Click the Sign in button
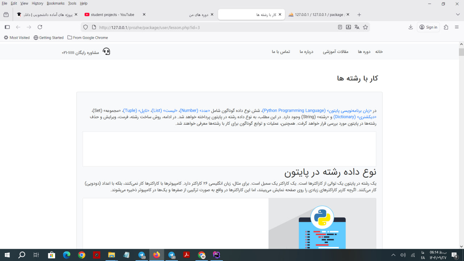The image size is (464, 261). point(428,27)
